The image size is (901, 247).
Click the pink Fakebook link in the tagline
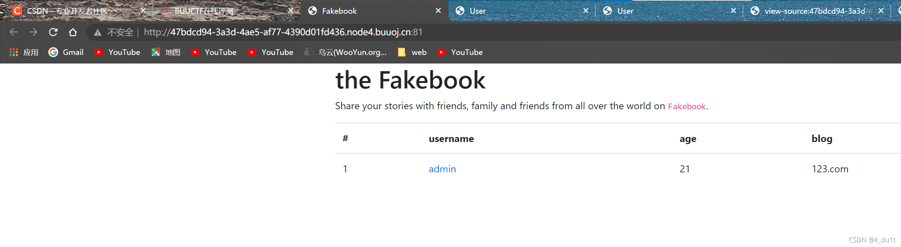pyautogui.click(x=687, y=106)
